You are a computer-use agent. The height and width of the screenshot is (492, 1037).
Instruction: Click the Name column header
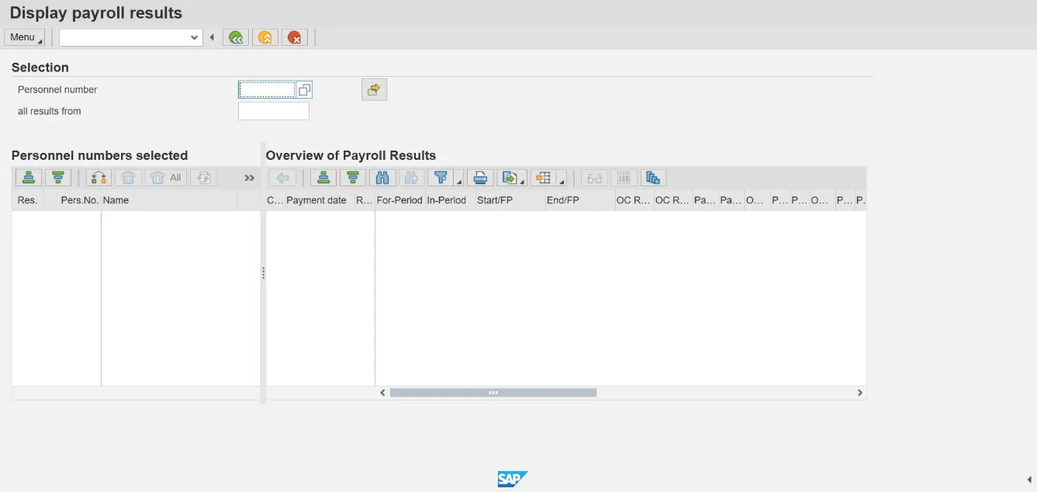point(169,200)
